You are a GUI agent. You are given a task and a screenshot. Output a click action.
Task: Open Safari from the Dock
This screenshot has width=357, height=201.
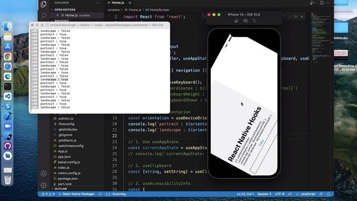(7, 66)
